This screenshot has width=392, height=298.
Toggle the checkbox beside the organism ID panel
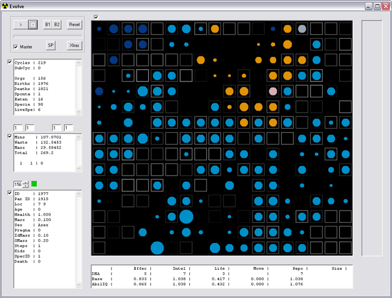[x=10, y=193]
